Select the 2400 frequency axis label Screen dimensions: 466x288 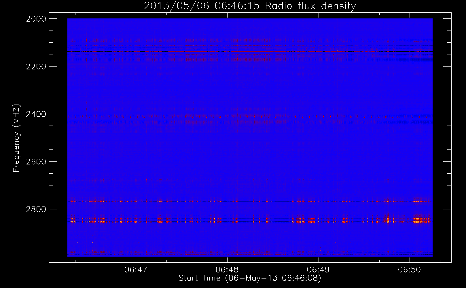(x=36, y=114)
